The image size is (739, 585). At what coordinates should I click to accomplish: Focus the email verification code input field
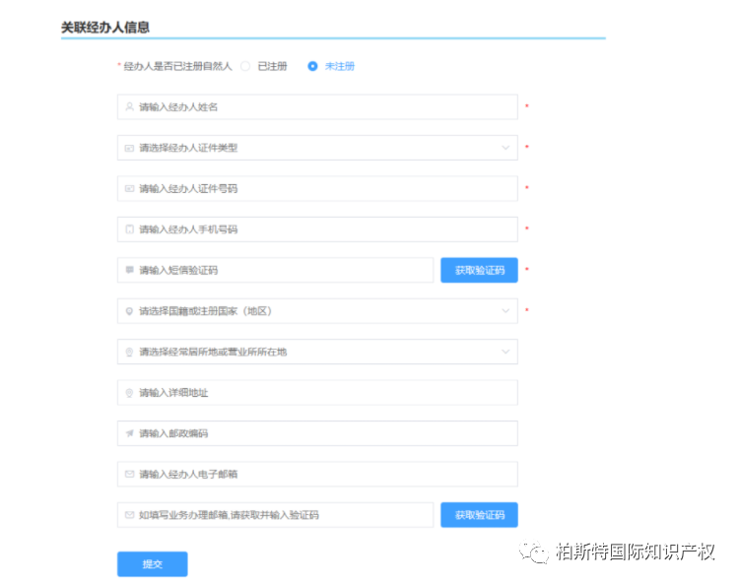point(275,515)
